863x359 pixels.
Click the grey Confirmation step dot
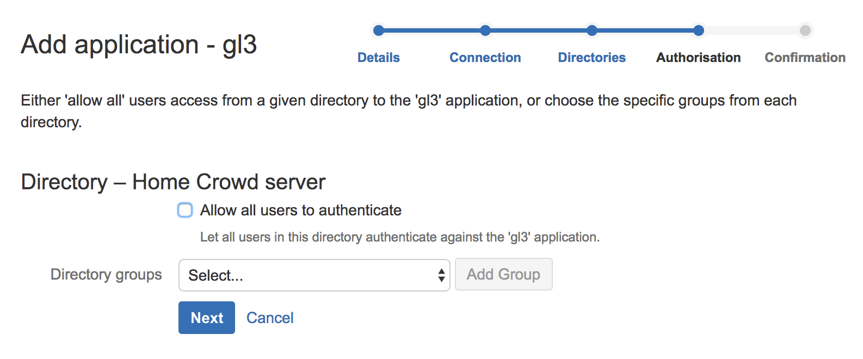click(x=805, y=30)
